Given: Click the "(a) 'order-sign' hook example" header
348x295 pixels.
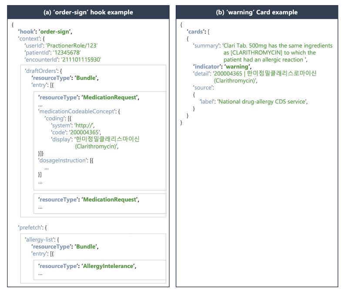Looking at the screenshot, I should 88,12.
